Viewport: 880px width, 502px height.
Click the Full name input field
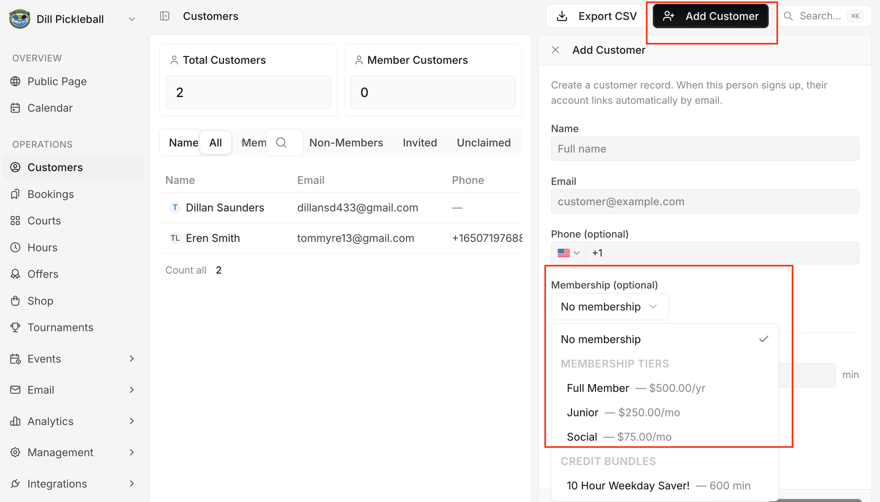coord(704,149)
